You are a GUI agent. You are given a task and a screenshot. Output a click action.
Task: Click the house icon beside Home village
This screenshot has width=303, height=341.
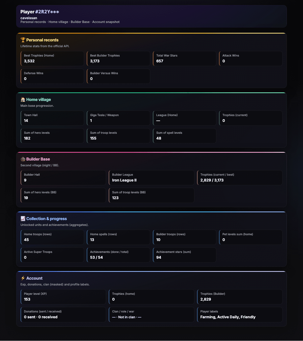pos(23,99)
